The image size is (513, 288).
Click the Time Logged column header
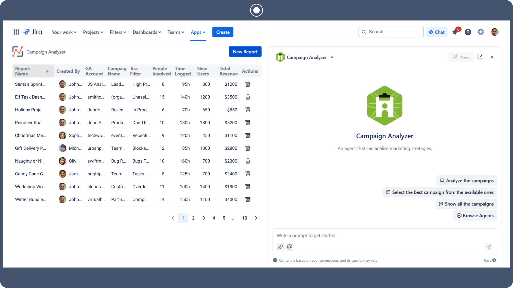[183, 71]
